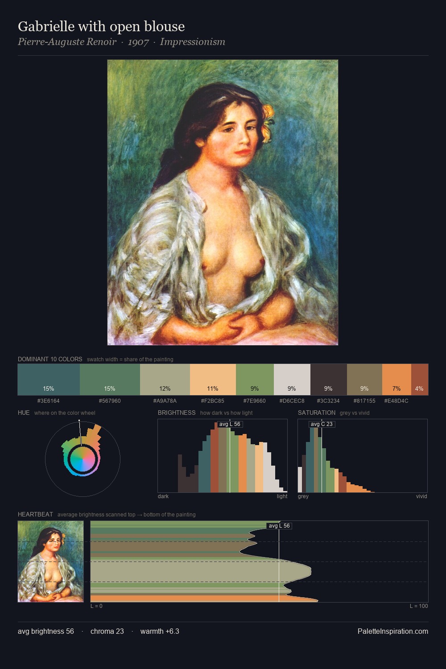
Task: Click the #3E6164 teal color swatch
Action: pyautogui.click(x=49, y=380)
